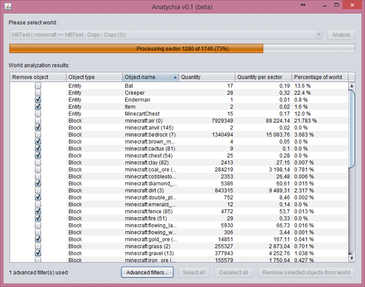
Task: Click the per-sector value 15 083,76
Action: point(278,135)
